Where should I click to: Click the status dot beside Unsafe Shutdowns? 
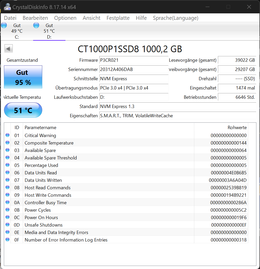(7, 225)
